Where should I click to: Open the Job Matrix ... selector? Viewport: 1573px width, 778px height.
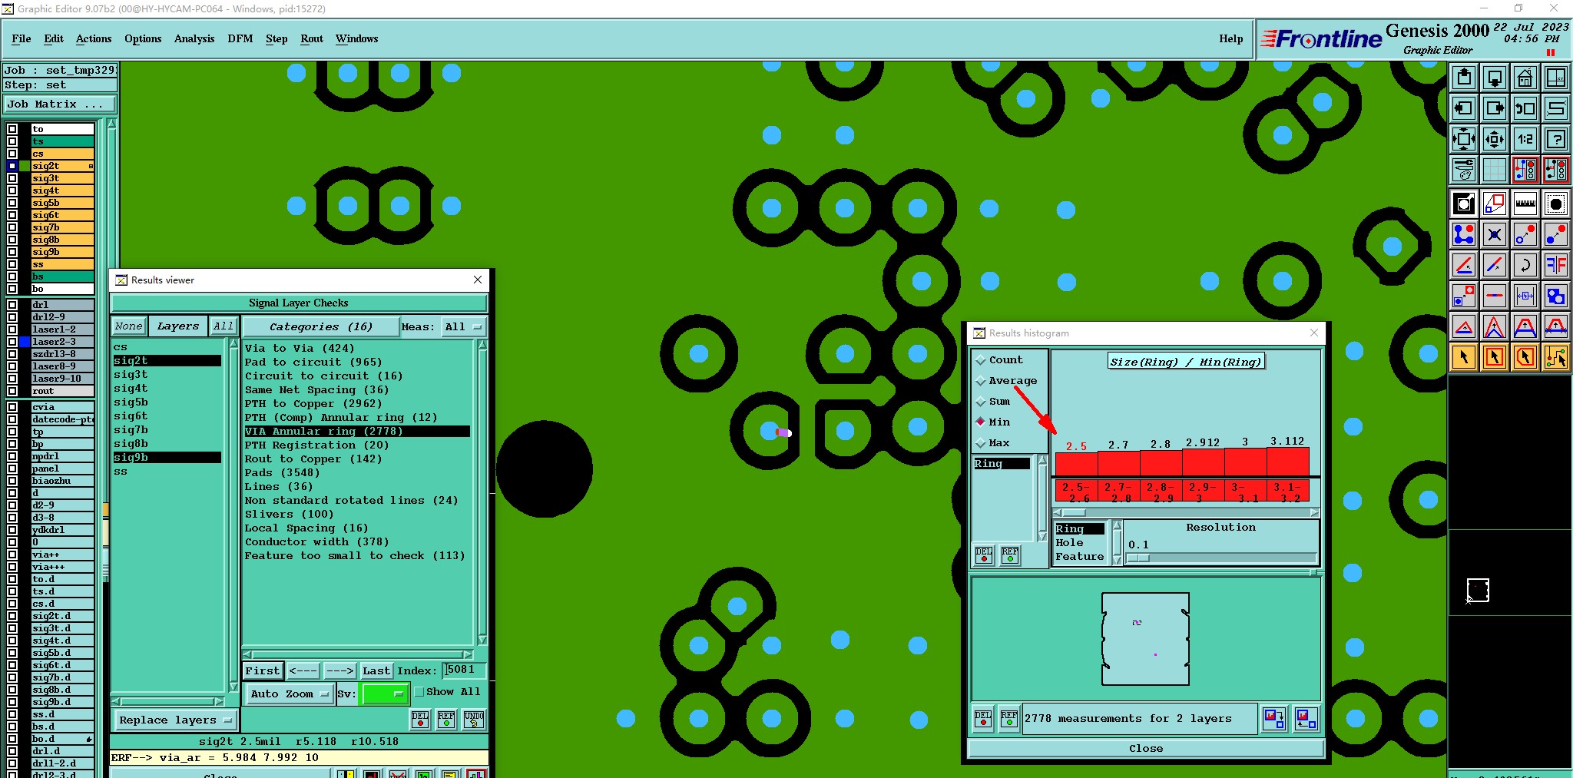coord(60,104)
